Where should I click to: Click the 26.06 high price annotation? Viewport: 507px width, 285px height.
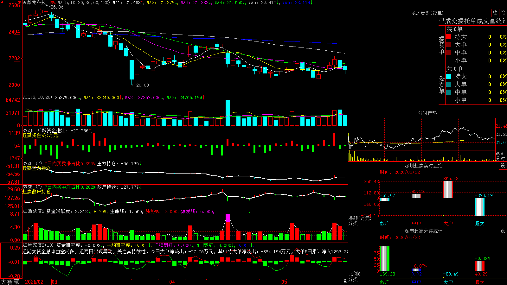point(57,7)
